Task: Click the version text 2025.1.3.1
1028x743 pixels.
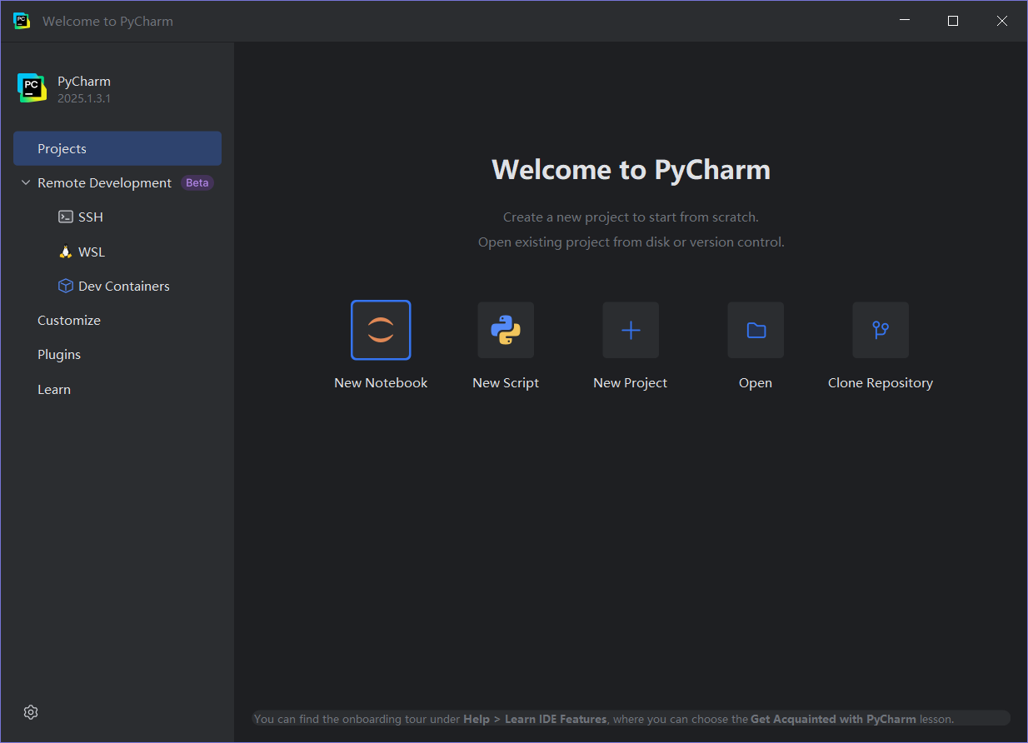Action: click(x=84, y=98)
